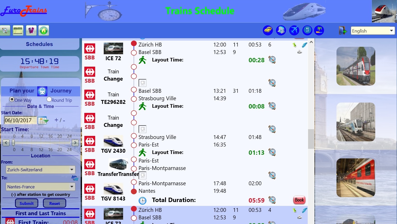This screenshot has width=397, height=224.
Task: Click the transfer bus image
Action: [118, 164]
